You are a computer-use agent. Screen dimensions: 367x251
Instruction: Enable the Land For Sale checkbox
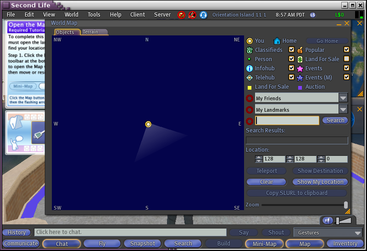point(346,59)
